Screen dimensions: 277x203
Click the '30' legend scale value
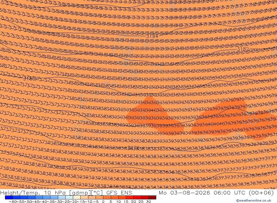coord(148,202)
